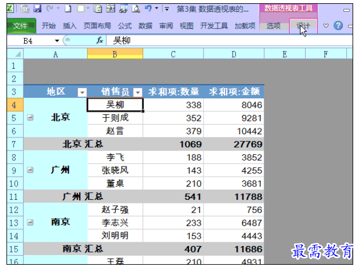Switch to the 审阅 Review tab
This screenshot has height=268, width=358.
coord(166,26)
